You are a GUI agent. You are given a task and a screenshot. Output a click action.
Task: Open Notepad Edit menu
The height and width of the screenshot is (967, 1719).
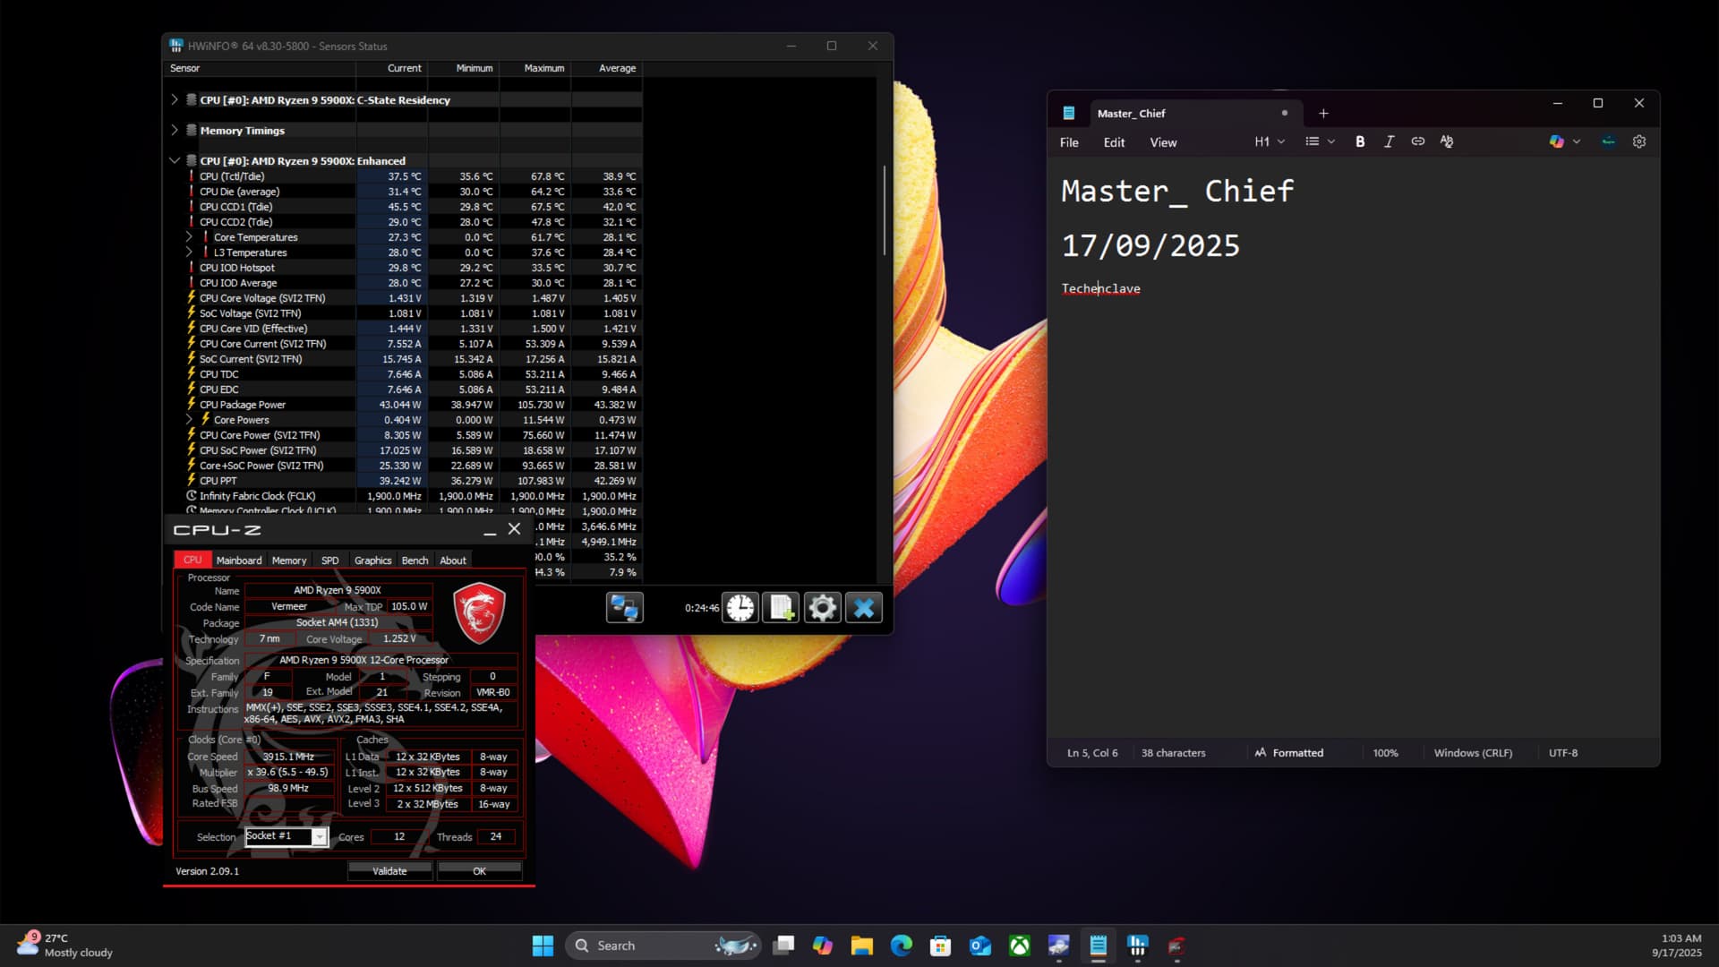click(1114, 142)
